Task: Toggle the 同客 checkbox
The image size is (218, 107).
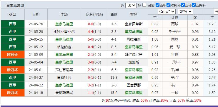Action: 144,5
